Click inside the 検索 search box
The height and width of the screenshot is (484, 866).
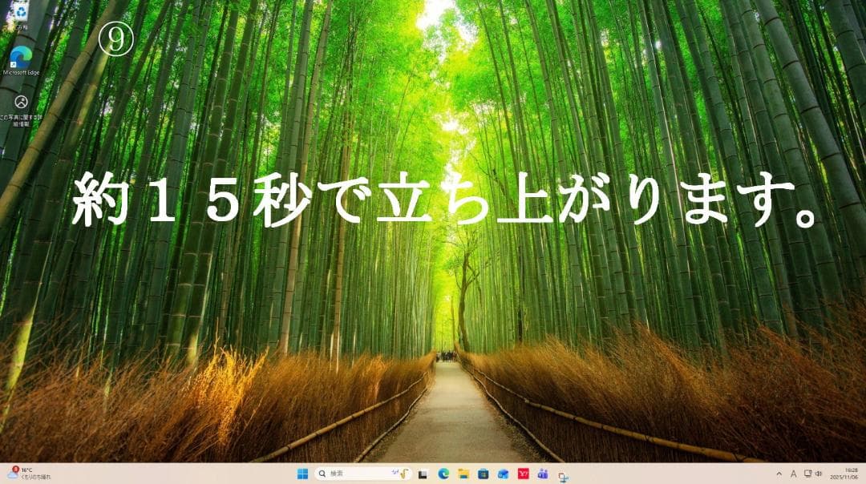pyautogui.click(x=353, y=473)
